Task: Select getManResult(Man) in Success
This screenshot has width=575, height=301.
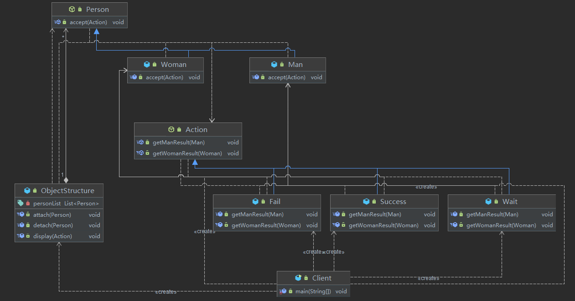Action: 384,214
